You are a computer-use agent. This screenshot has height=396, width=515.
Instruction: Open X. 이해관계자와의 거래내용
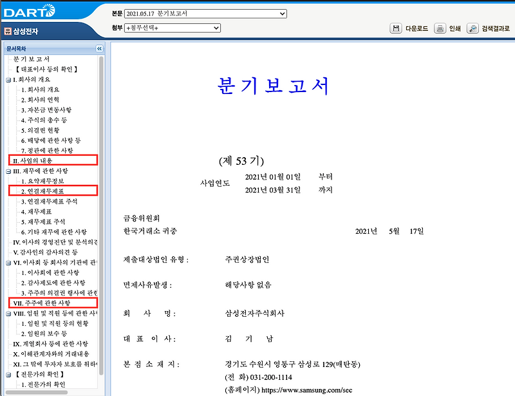coord(51,354)
